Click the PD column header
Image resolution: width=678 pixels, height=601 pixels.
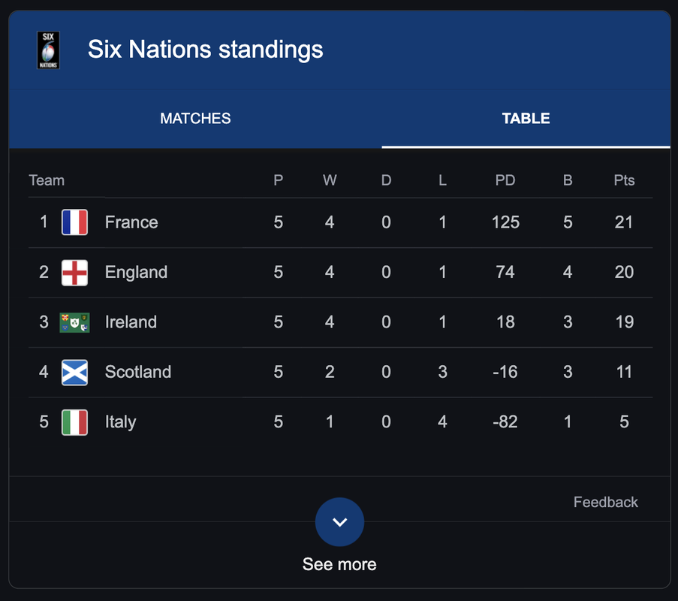coord(505,180)
